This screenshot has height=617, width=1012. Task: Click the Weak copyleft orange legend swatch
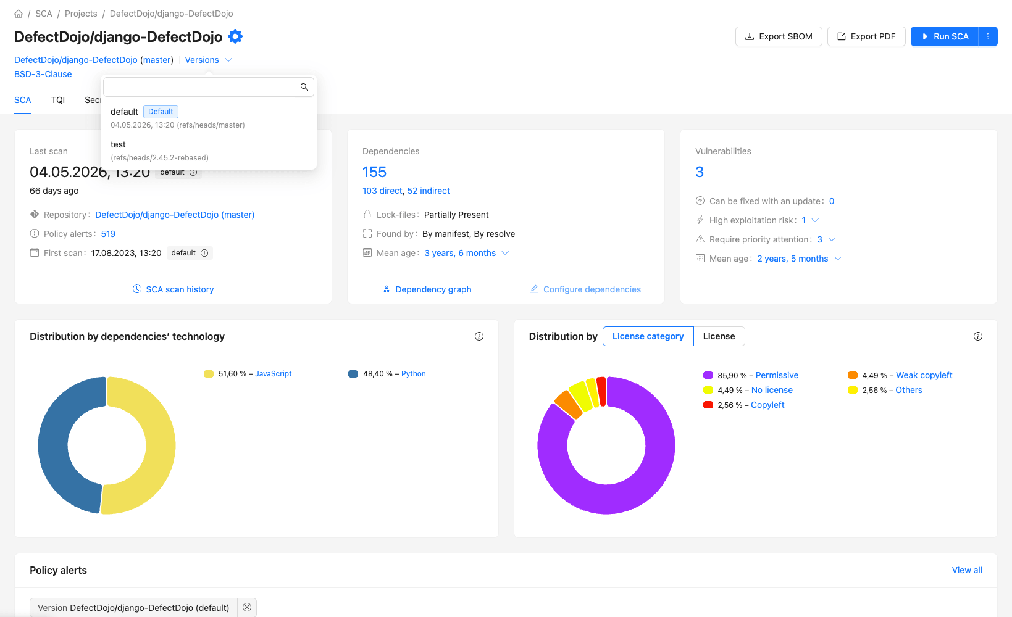tap(853, 375)
